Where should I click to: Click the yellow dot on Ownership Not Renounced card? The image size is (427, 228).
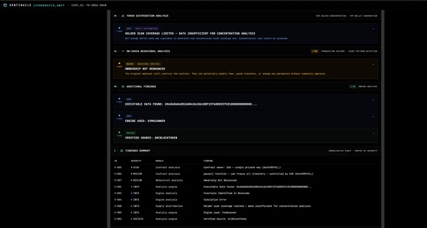click(119, 63)
